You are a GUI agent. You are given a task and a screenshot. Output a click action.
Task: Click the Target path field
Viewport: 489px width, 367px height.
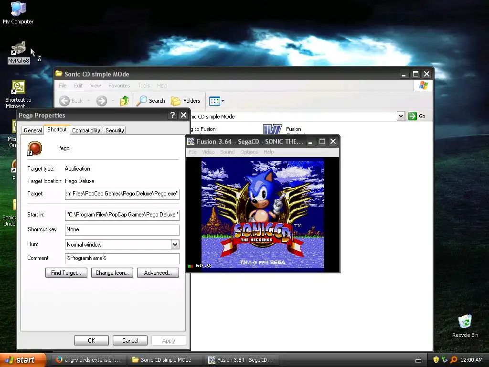(122, 194)
